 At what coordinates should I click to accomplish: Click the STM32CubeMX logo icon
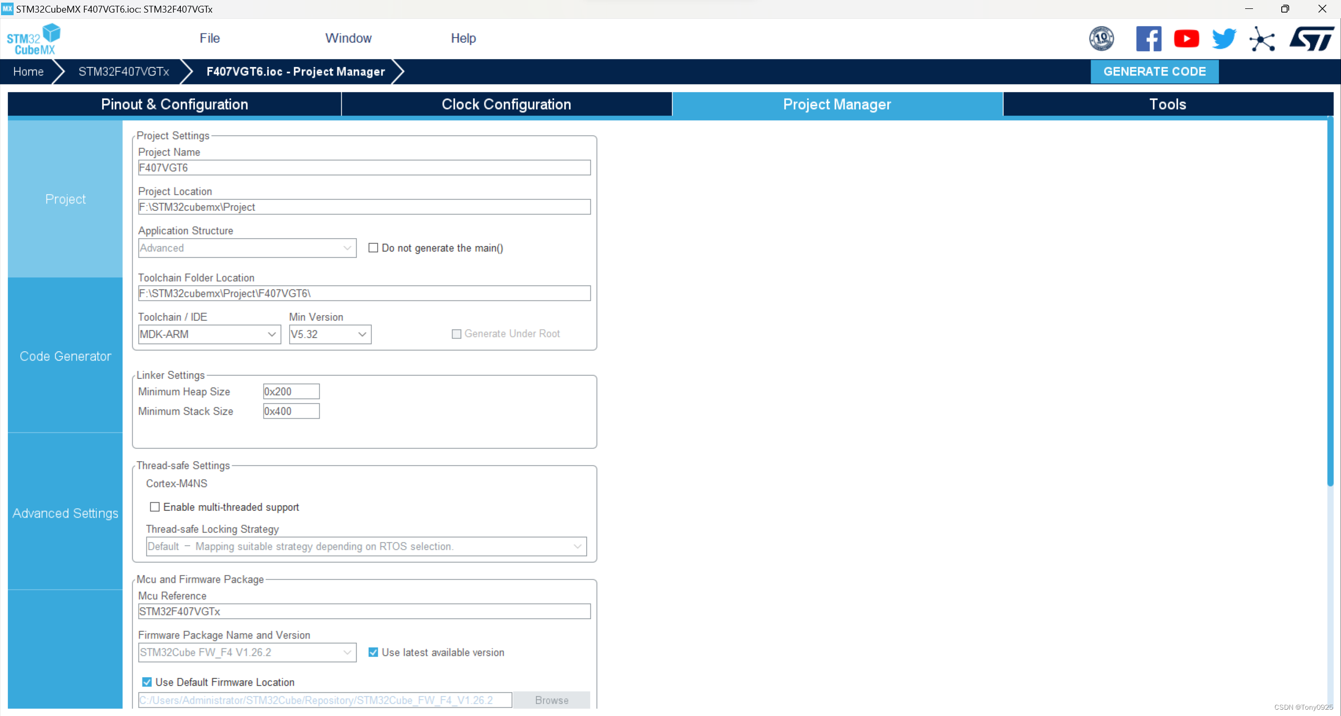click(34, 39)
